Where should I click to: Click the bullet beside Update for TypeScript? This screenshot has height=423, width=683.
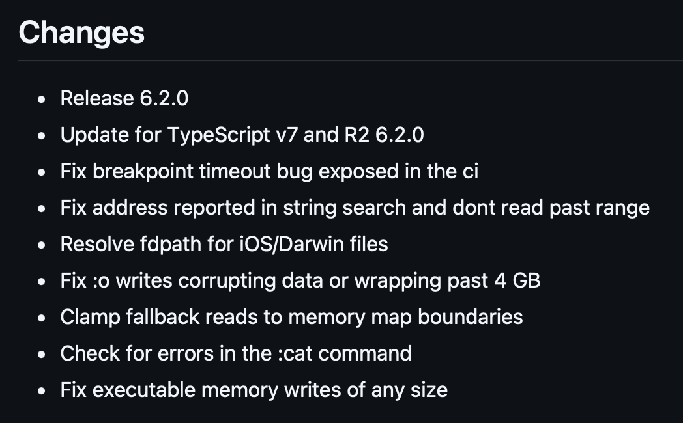(41, 136)
